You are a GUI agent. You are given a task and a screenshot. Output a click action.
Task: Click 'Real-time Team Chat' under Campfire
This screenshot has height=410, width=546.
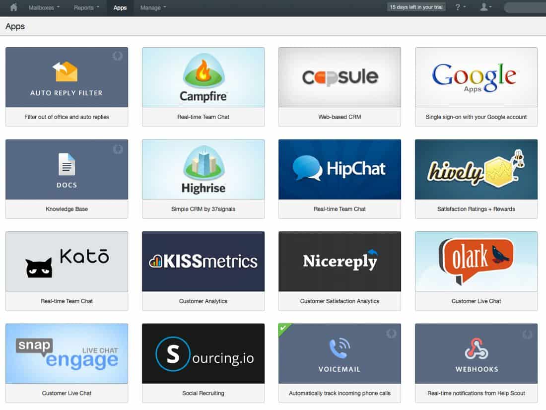(x=203, y=117)
